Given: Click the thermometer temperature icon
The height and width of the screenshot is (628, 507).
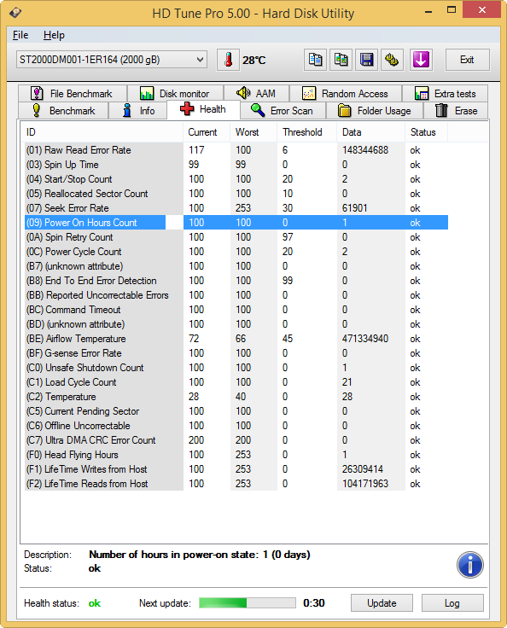Looking at the screenshot, I should (x=228, y=60).
